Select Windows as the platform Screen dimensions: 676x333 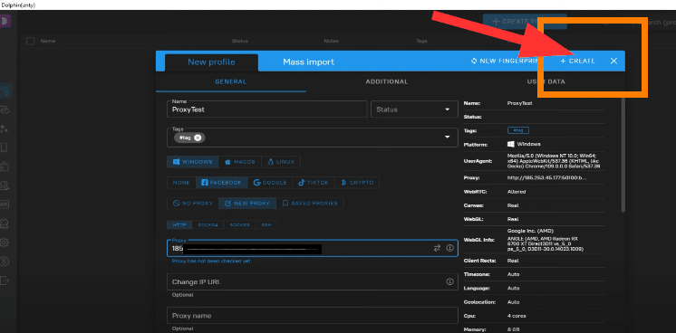tap(193, 162)
